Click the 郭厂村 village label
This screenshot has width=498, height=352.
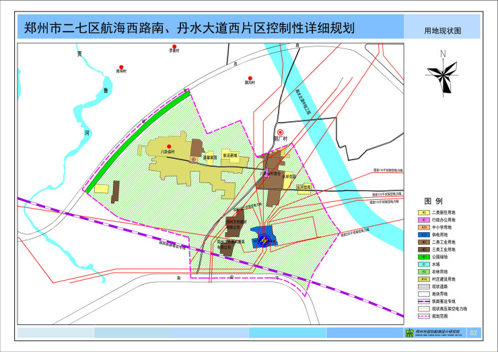tap(281, 139)
